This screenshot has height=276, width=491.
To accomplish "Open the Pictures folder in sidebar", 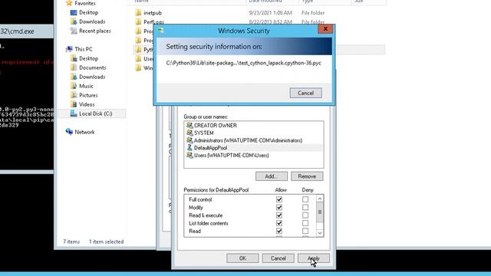I will (x=88, y=95).
